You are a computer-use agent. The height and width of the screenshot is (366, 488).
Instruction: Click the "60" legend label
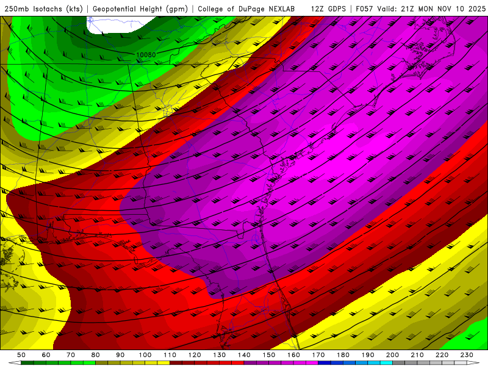coord(46,355)
